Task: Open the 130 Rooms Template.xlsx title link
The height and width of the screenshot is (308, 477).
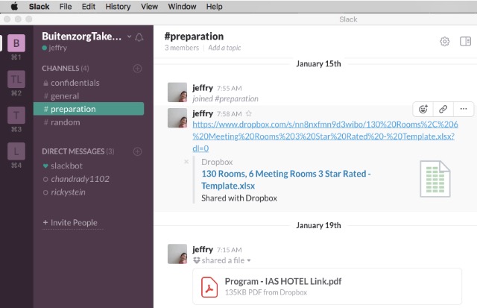Action: click(x=286, y=180)
